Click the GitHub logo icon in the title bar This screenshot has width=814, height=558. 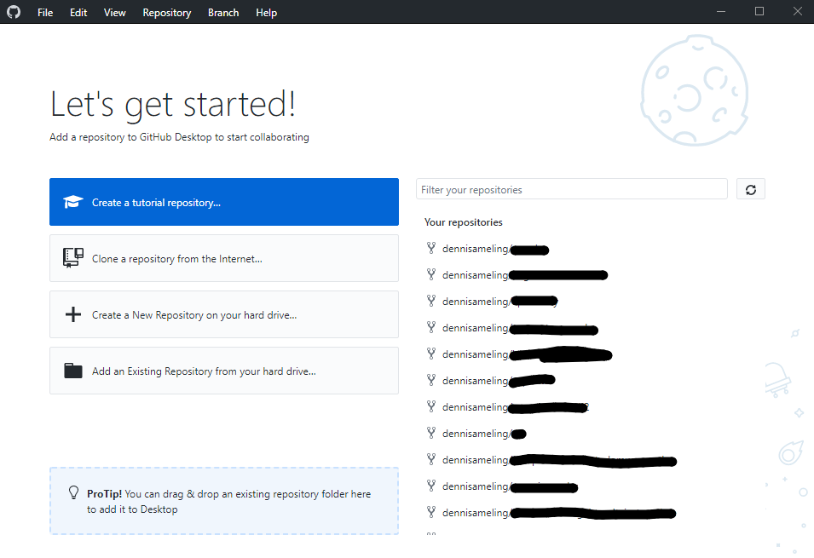pos(14,12)
